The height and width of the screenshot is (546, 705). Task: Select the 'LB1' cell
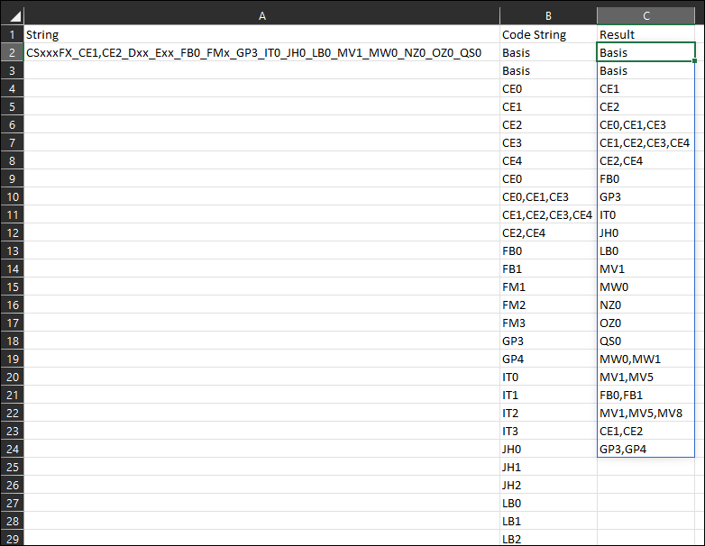pyautogui.click(x=548, y=522)
